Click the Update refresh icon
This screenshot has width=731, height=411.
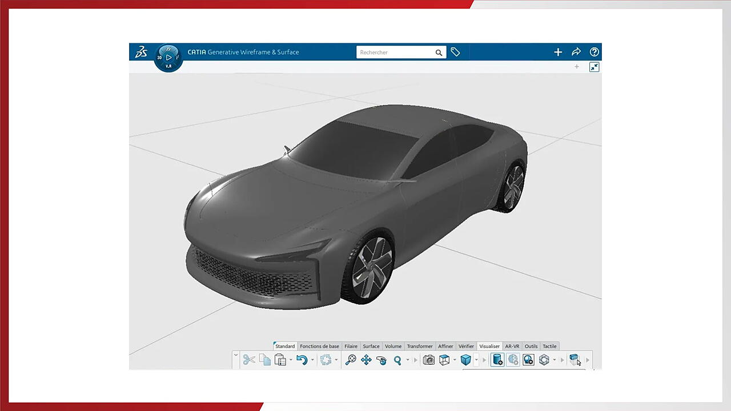[x=326, y=360]
